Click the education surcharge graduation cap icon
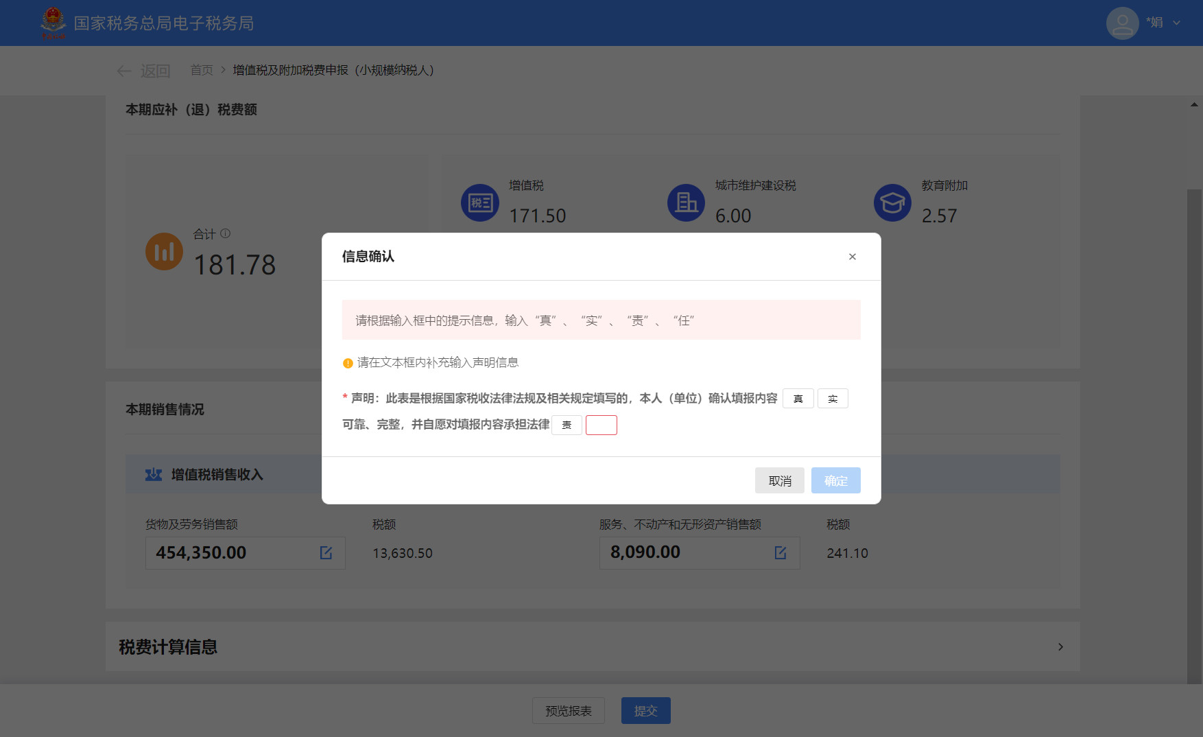 (x=892, y=202)
